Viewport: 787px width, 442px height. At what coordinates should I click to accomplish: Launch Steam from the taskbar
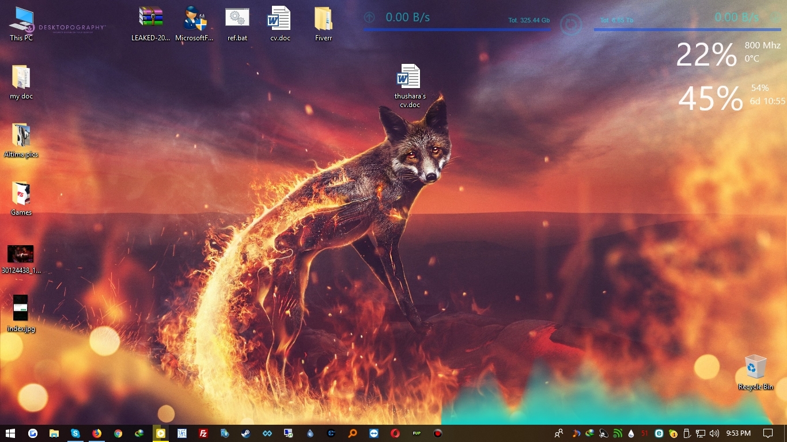[245, 433]
